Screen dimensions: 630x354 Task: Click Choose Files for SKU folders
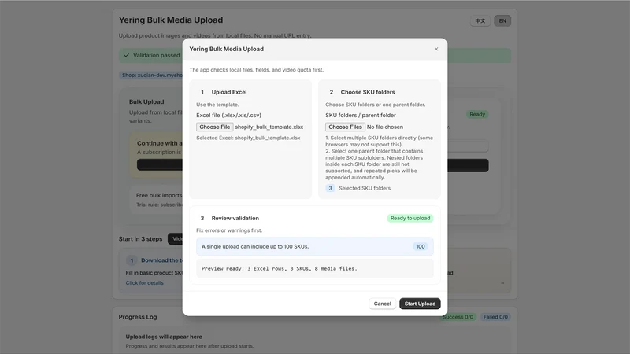tap(345, 127)
